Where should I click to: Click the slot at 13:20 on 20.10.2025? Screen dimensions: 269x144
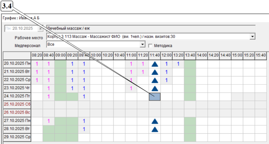point(178,64)
